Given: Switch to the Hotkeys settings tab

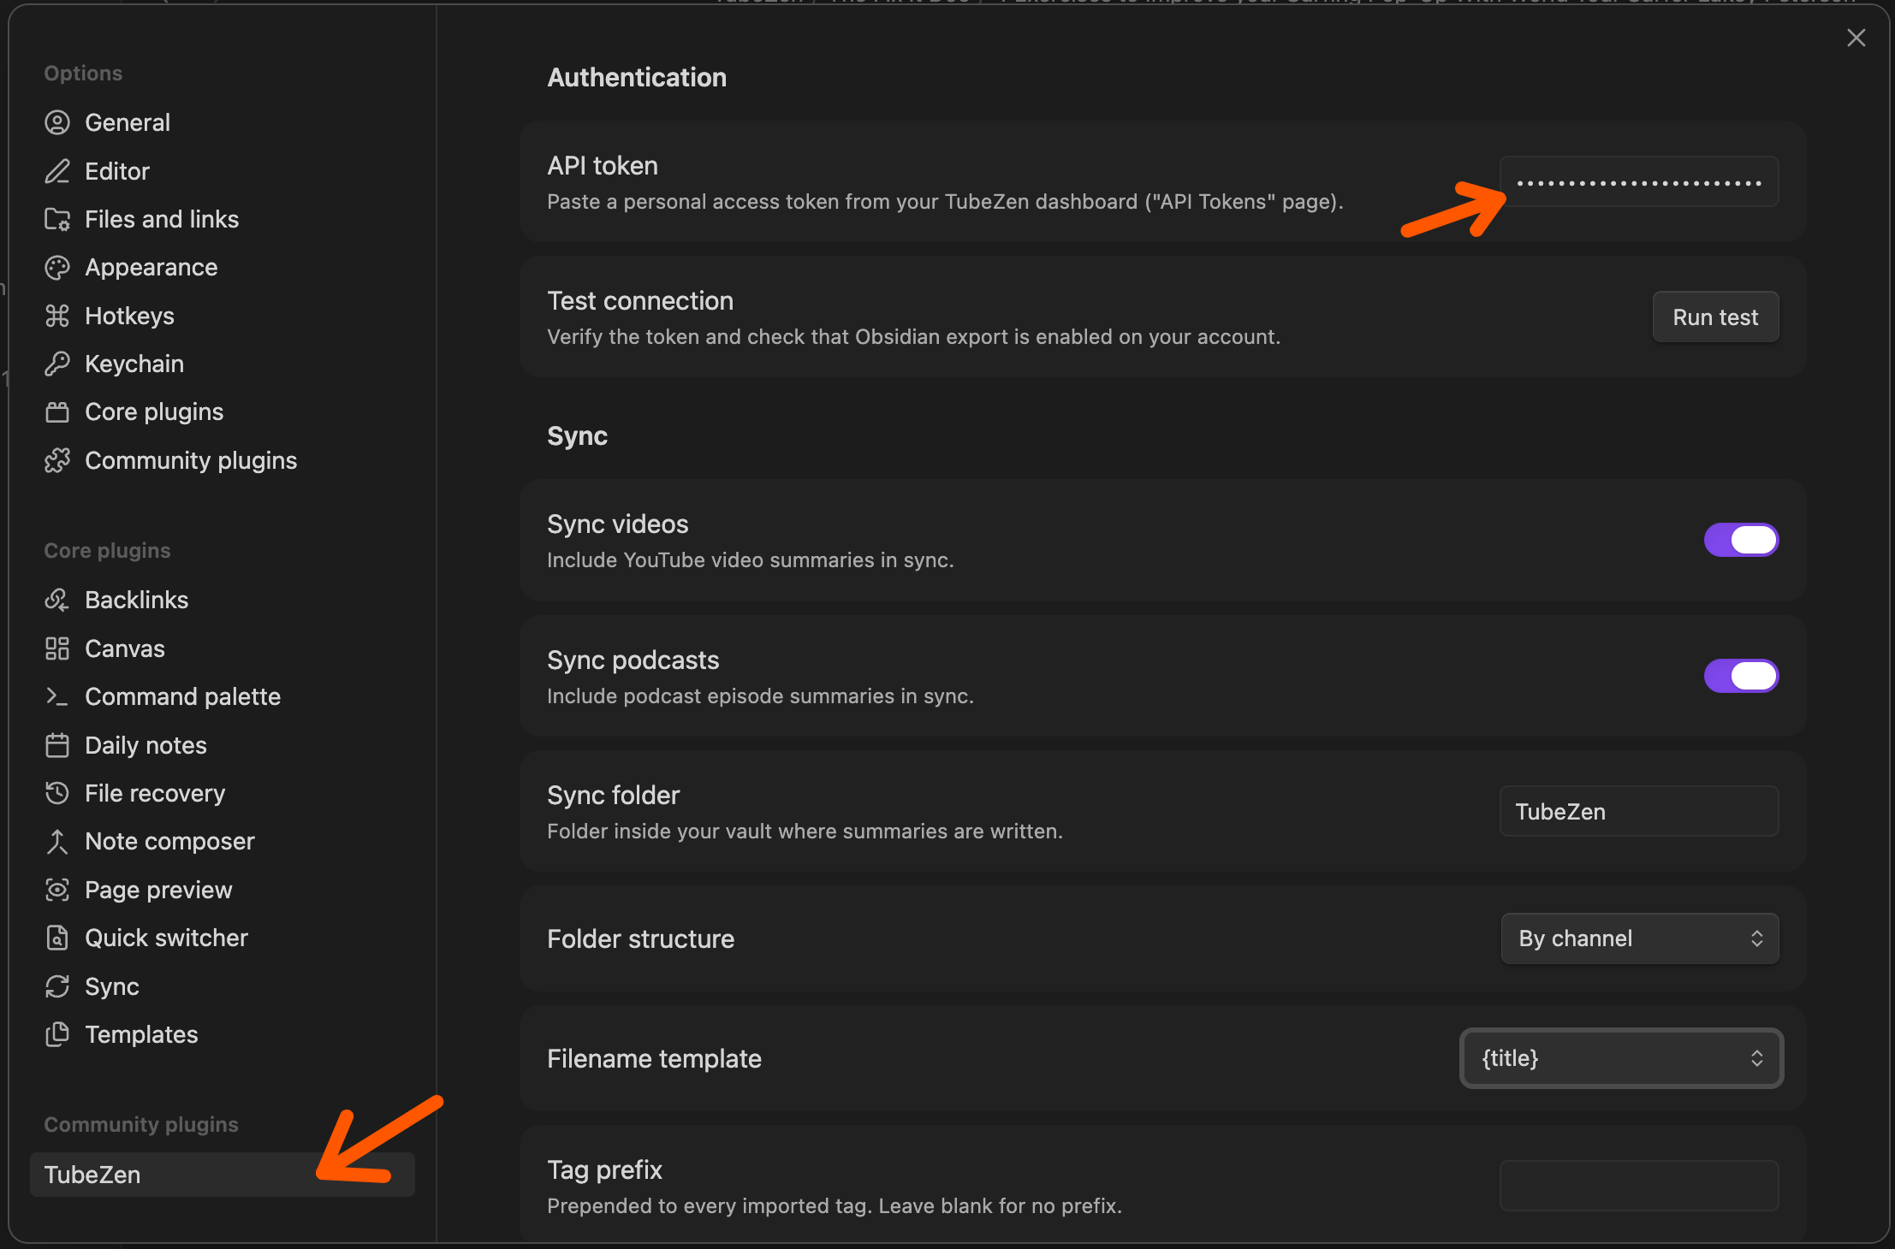Looking at the screenshot, I should coord(223,316).
